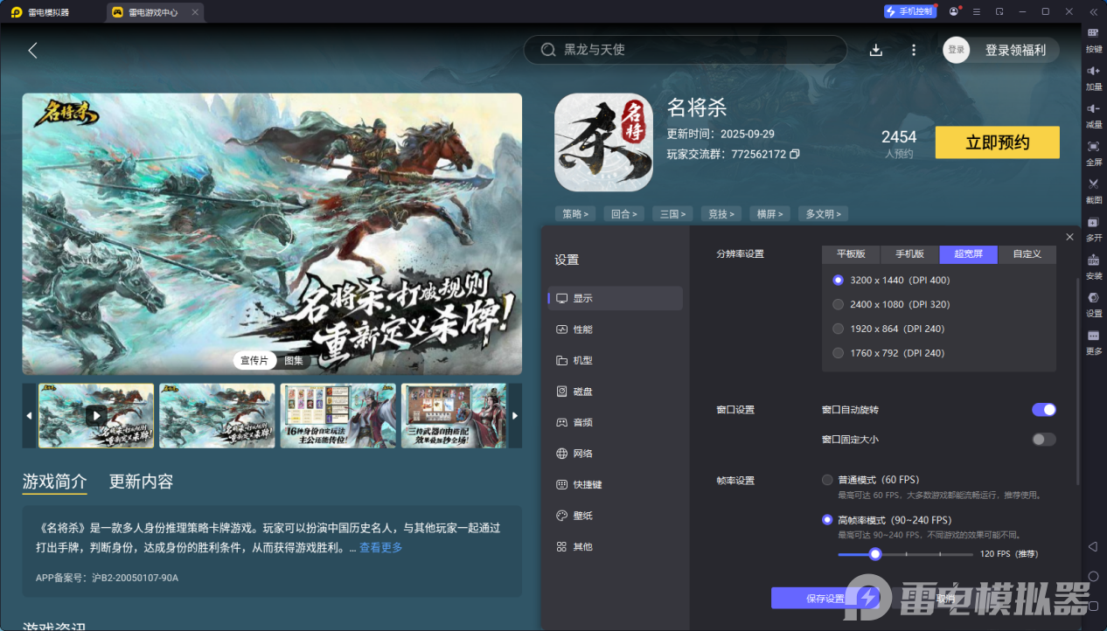Play the promo video thumbnail
Viewport: 1107px width, 631px height.
pos(95,415)
